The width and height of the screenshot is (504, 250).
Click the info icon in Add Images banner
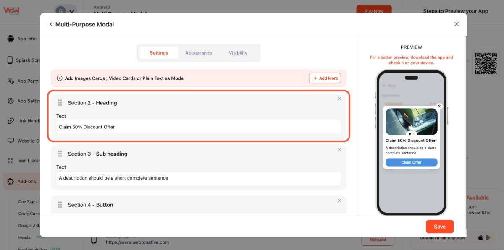point(60,78)
